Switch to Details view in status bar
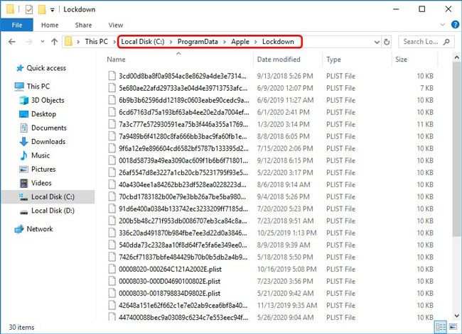The height and width of the screenshot is (334, 462). pyautogui.click(x=441, y=327)
